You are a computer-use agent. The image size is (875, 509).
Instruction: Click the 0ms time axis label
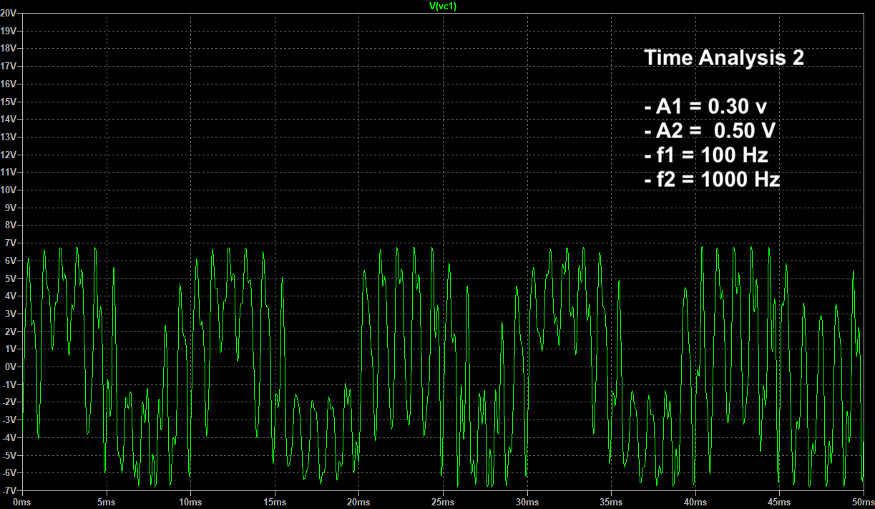coord(23,501)
